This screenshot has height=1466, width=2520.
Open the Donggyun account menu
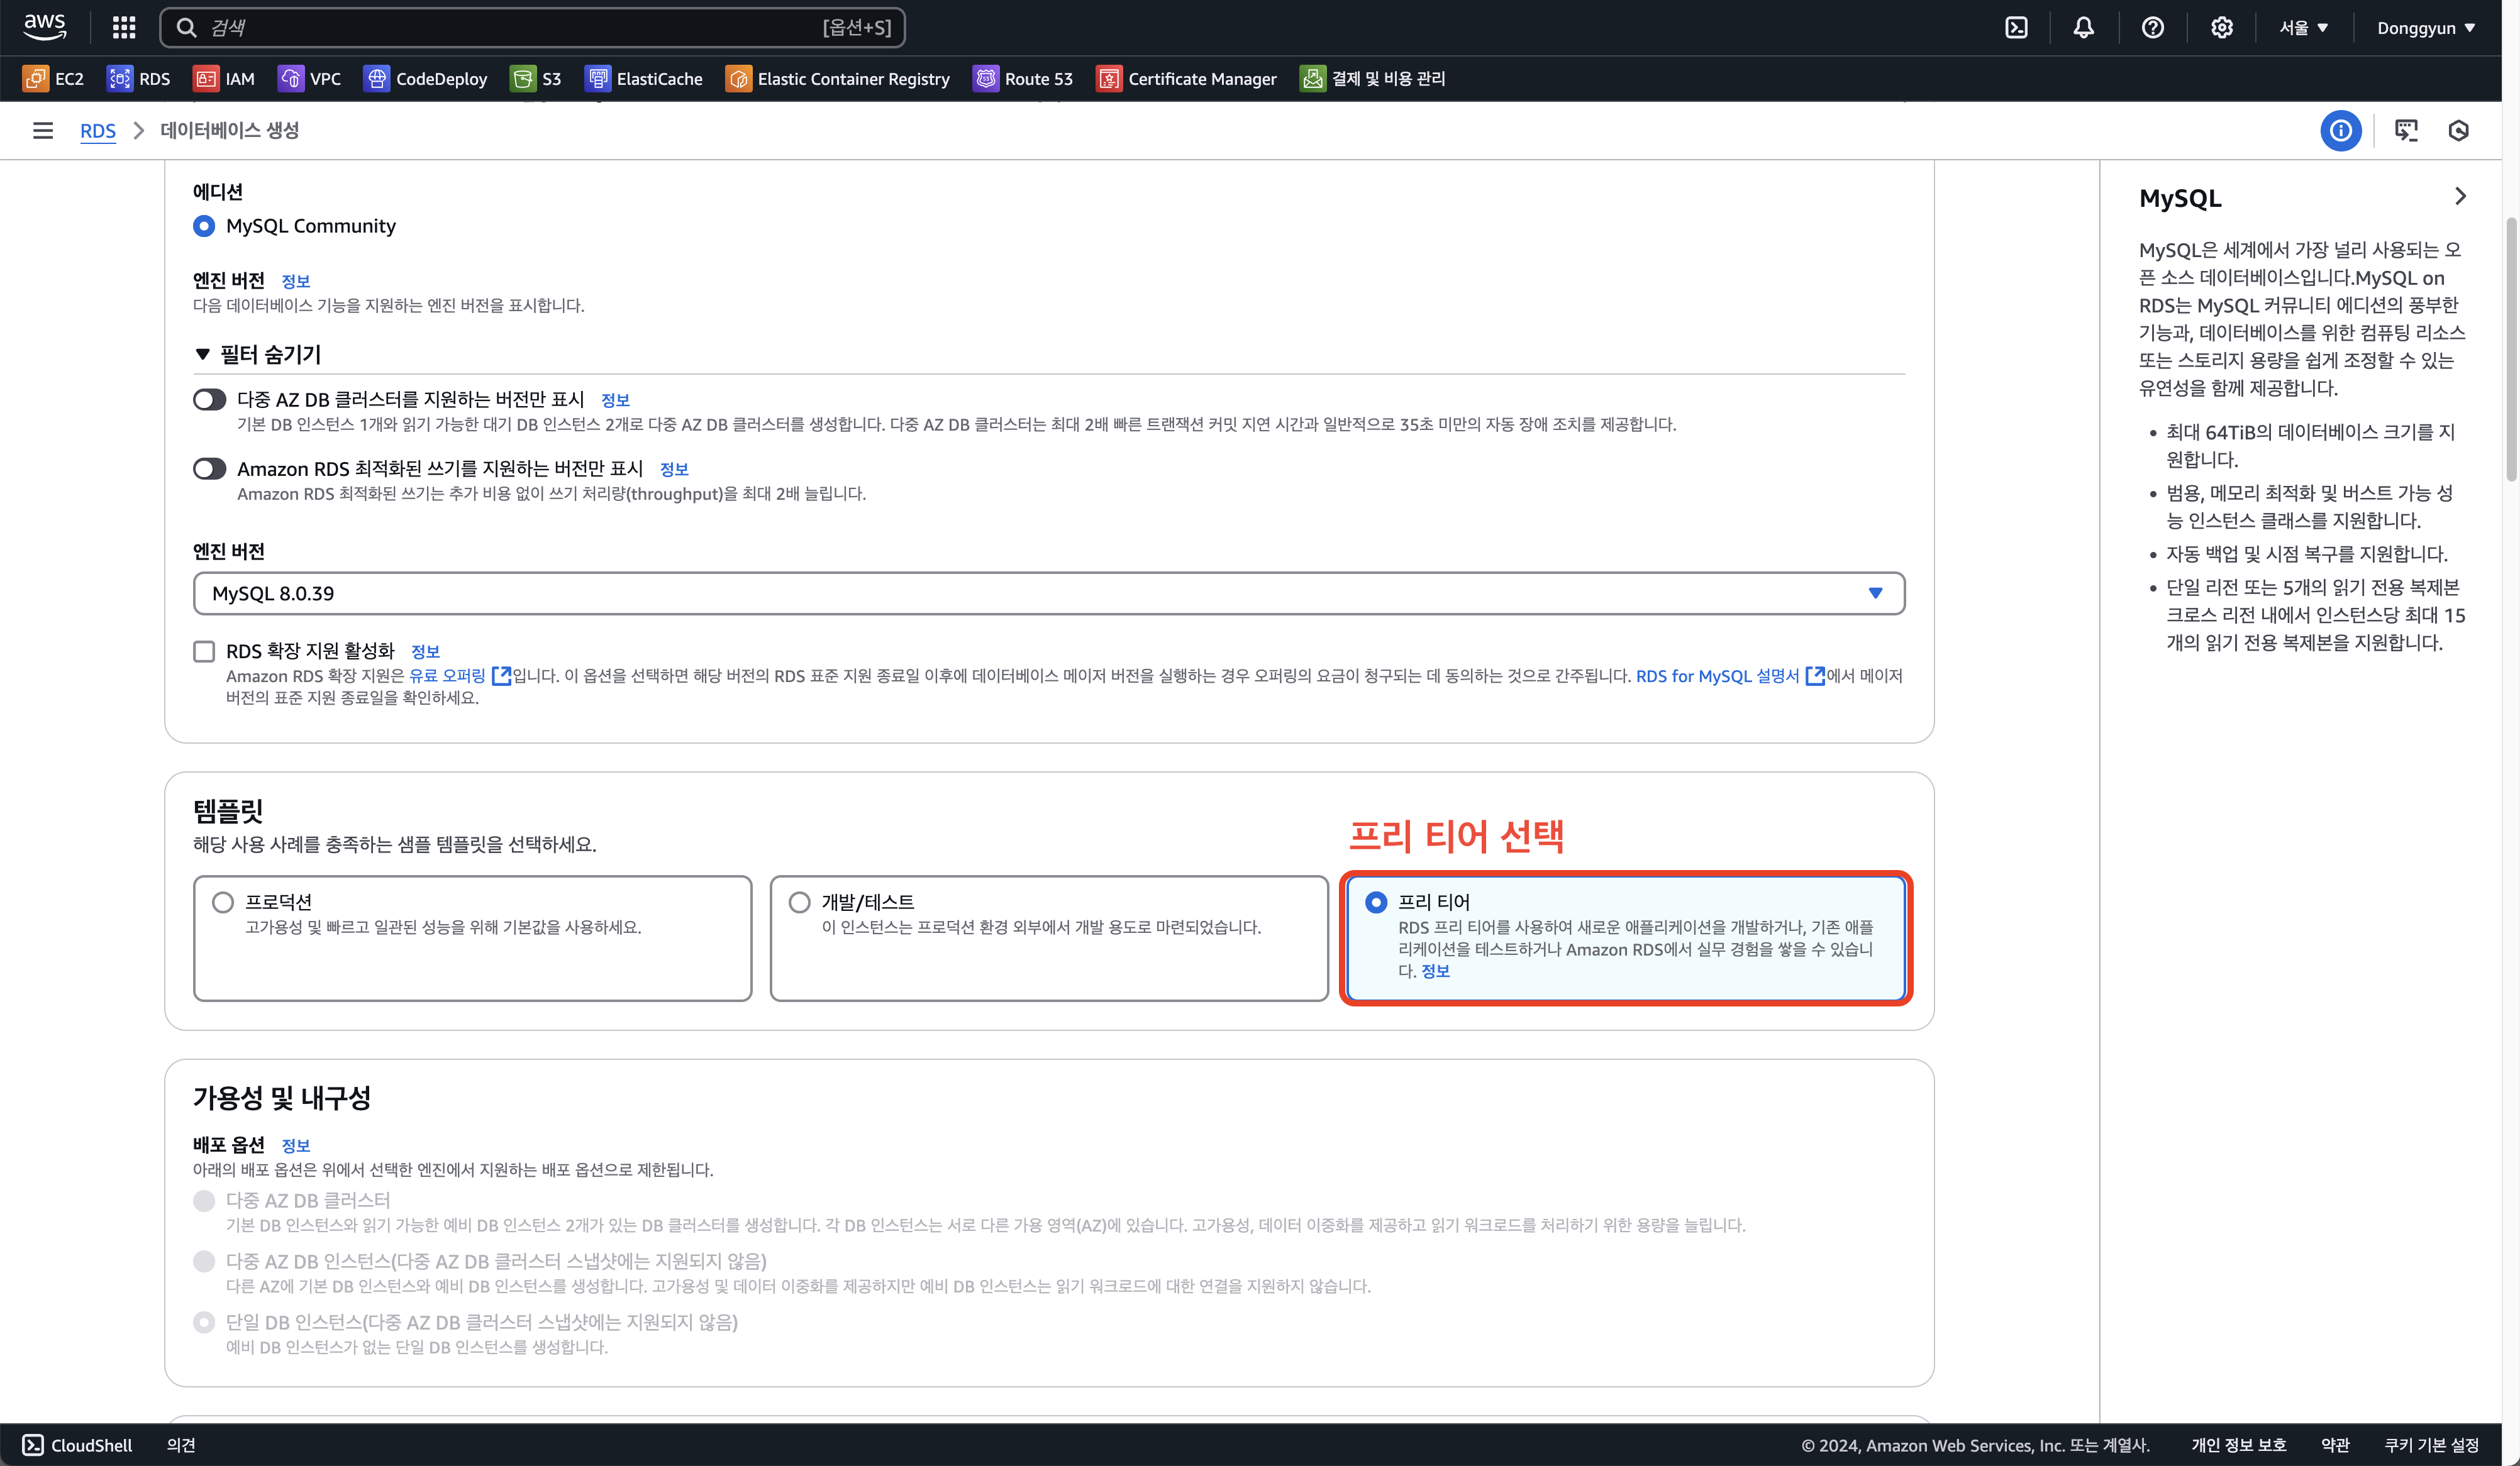tap(2426, 28)
